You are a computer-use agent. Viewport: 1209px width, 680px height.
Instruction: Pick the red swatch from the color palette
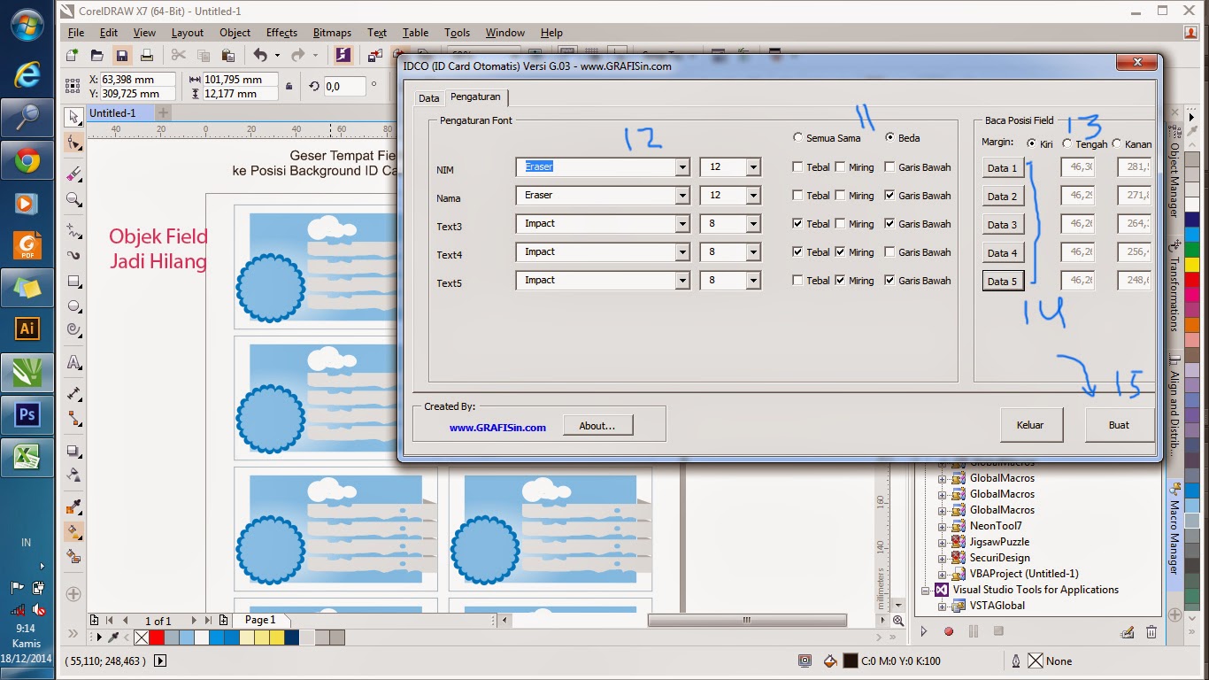tap(158, 637)
